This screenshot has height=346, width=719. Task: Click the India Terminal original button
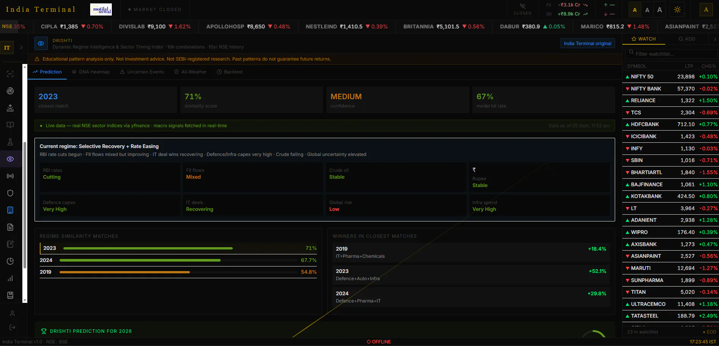pos(587,44)
